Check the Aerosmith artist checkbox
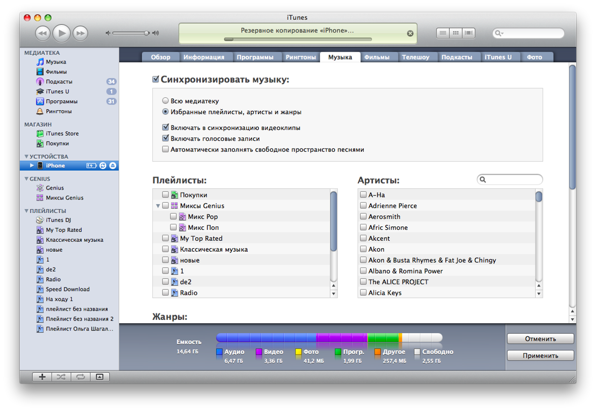 coord(364,217)
